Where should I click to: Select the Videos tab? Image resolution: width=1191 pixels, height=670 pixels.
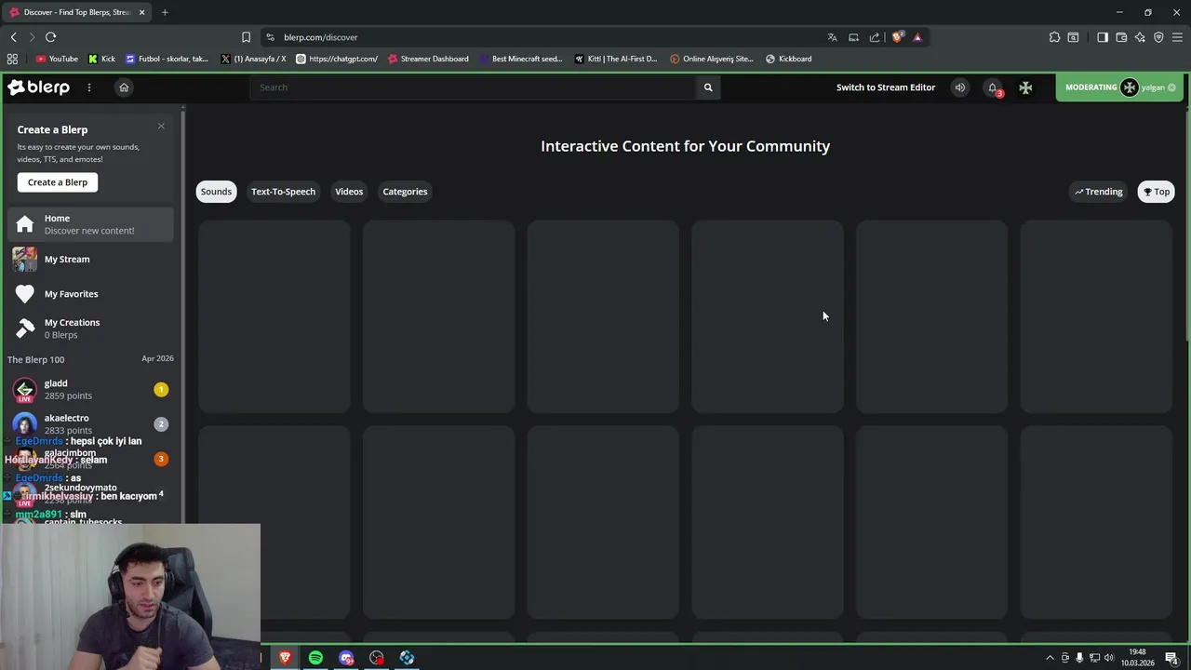point(349,192)
